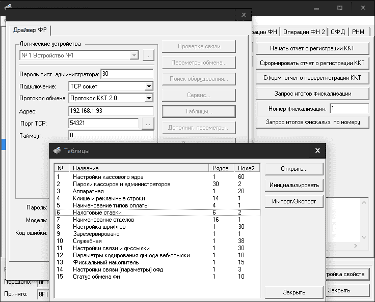Click the scroll down arrow in output box
Image resolution: width=375 pixels, height=302 pixels.
(364, 237)
